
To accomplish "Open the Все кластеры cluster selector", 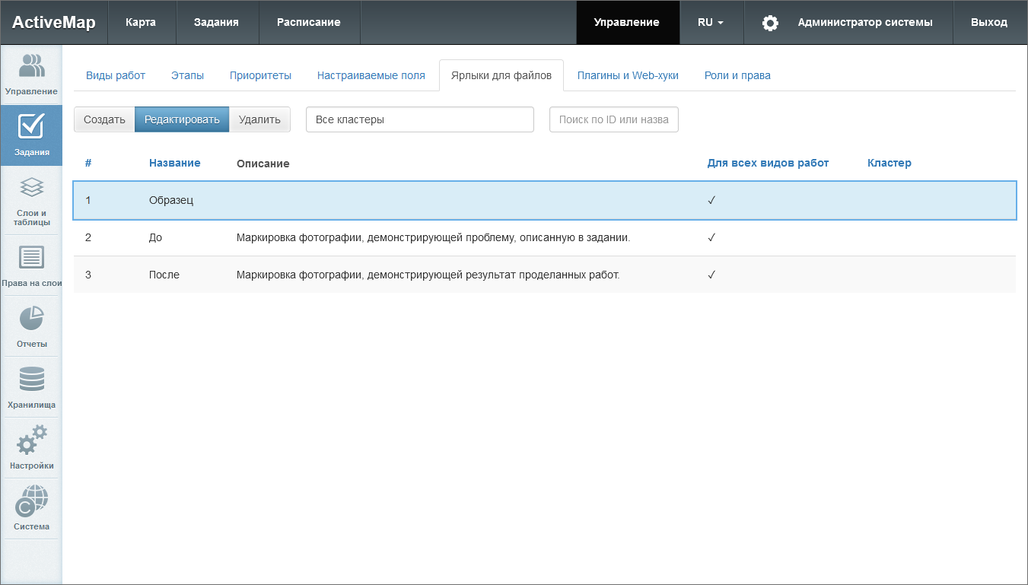I will click(x=419, y=119).
